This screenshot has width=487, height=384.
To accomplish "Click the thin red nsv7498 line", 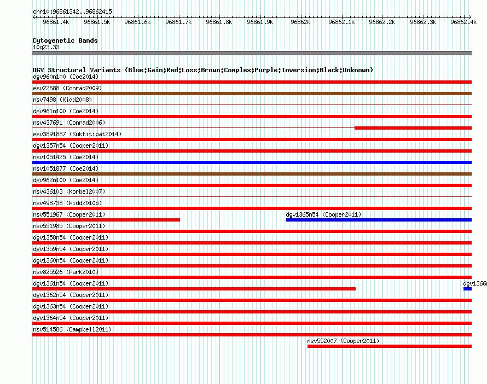I will [252, 105].
